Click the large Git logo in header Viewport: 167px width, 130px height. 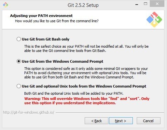point(154,20)
